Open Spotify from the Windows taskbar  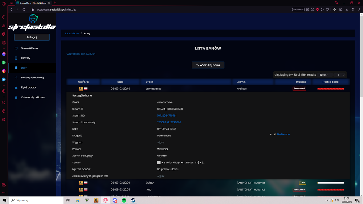tap(124, 200)
